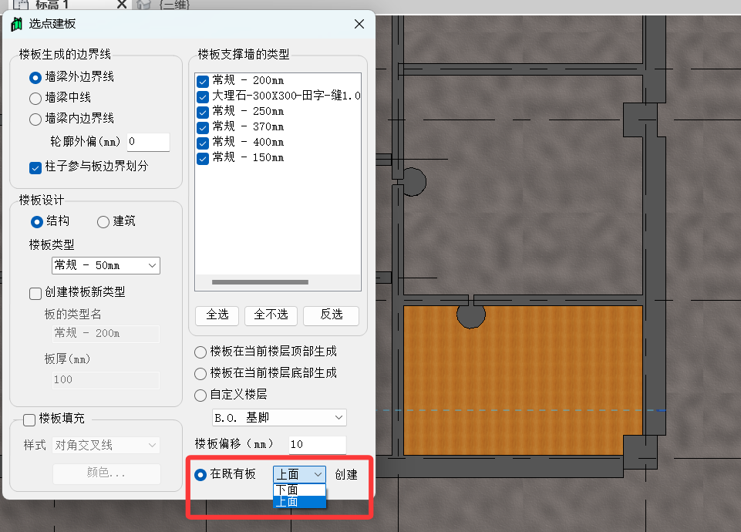Click the wall type list horizontal scrollbar
741x532 pixels.
(x=260, y=282)
